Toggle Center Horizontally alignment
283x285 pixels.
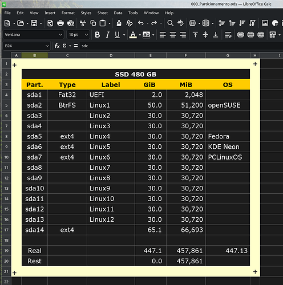[x=173, y=35]
